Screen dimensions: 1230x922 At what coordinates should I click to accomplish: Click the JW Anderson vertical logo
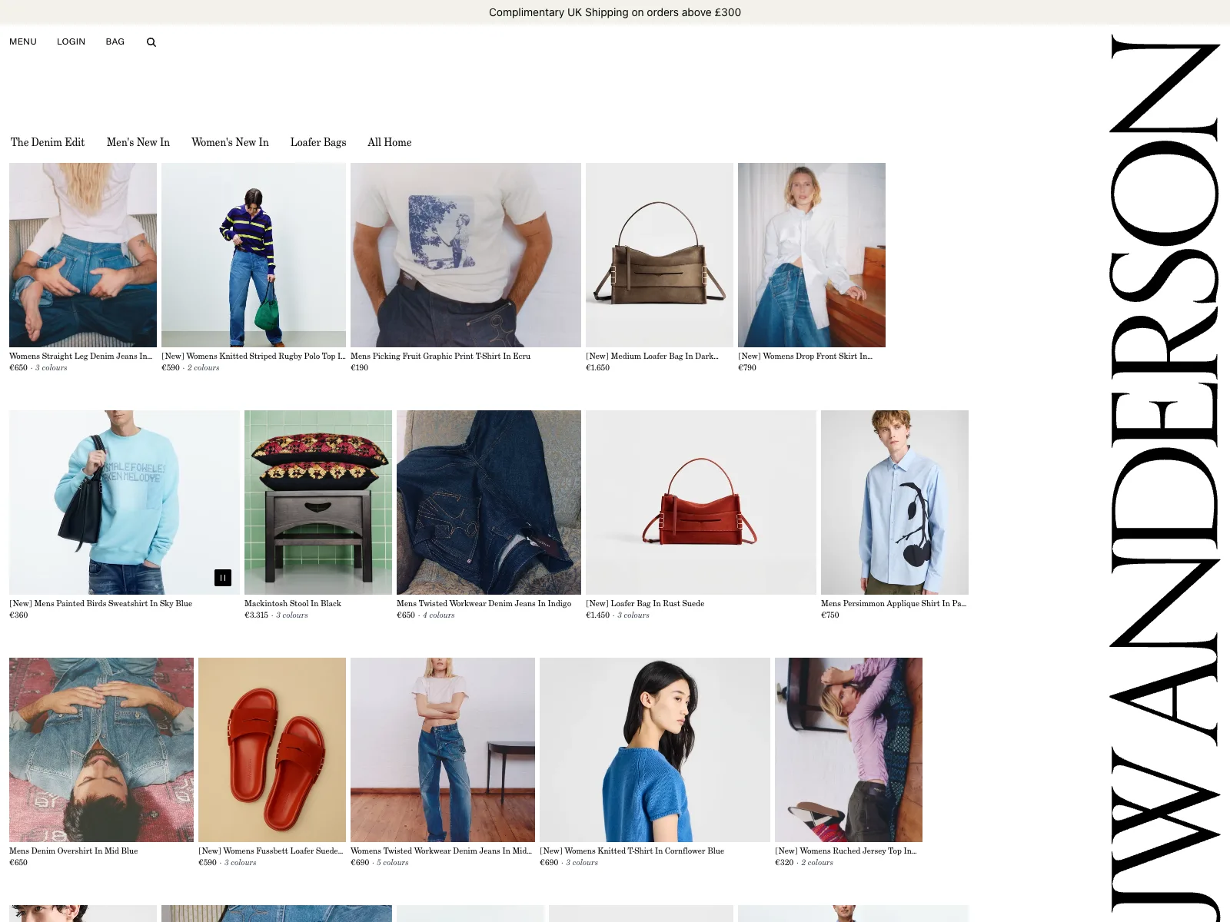coord(1165,476)
